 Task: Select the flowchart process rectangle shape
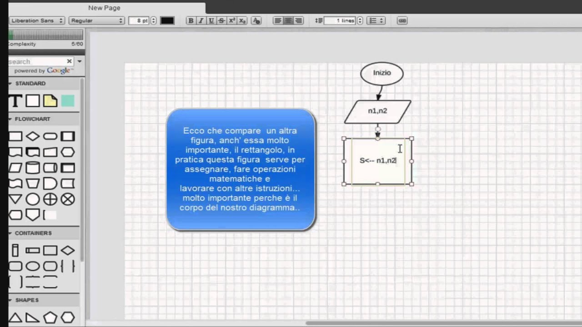[15, 136]
